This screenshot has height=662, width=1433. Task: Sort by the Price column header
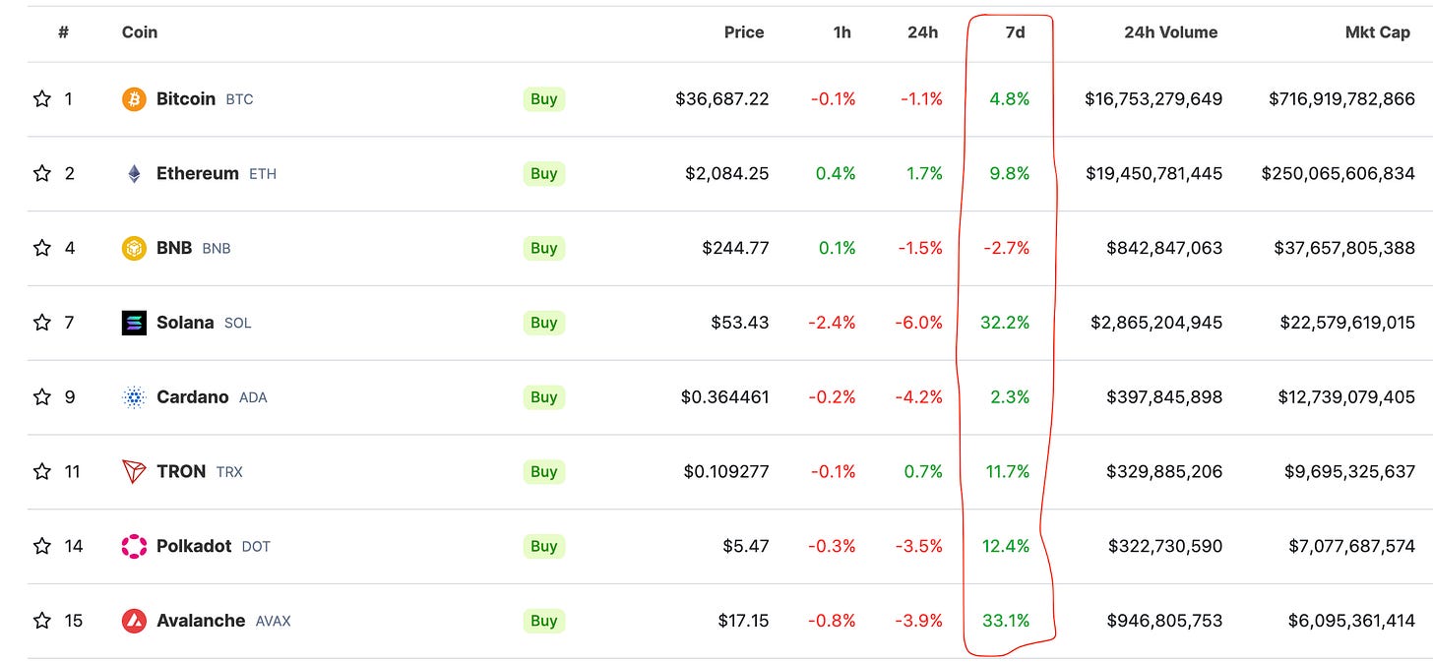[744, 32]
